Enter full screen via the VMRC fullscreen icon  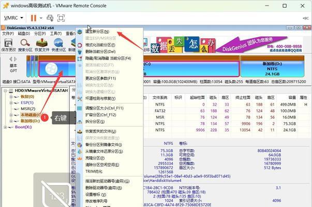[x=61, y=18]
